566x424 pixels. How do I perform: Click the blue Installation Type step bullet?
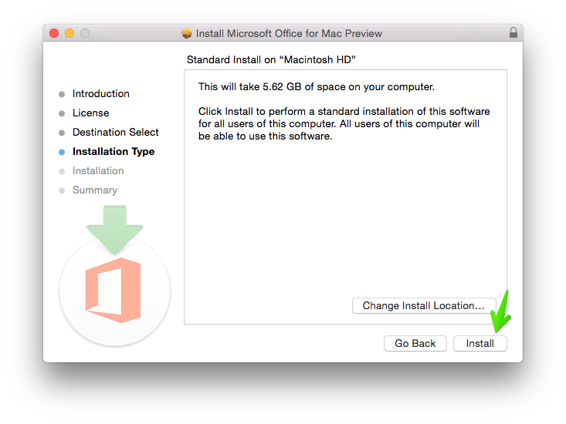62,152
